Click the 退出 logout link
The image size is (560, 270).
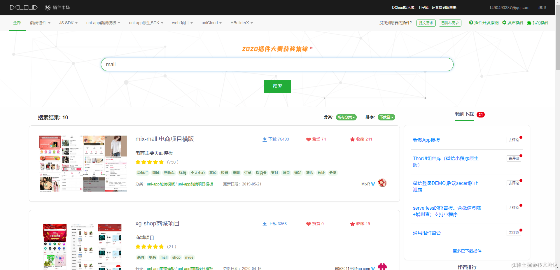pyautogui.click(x=542, y=8)
